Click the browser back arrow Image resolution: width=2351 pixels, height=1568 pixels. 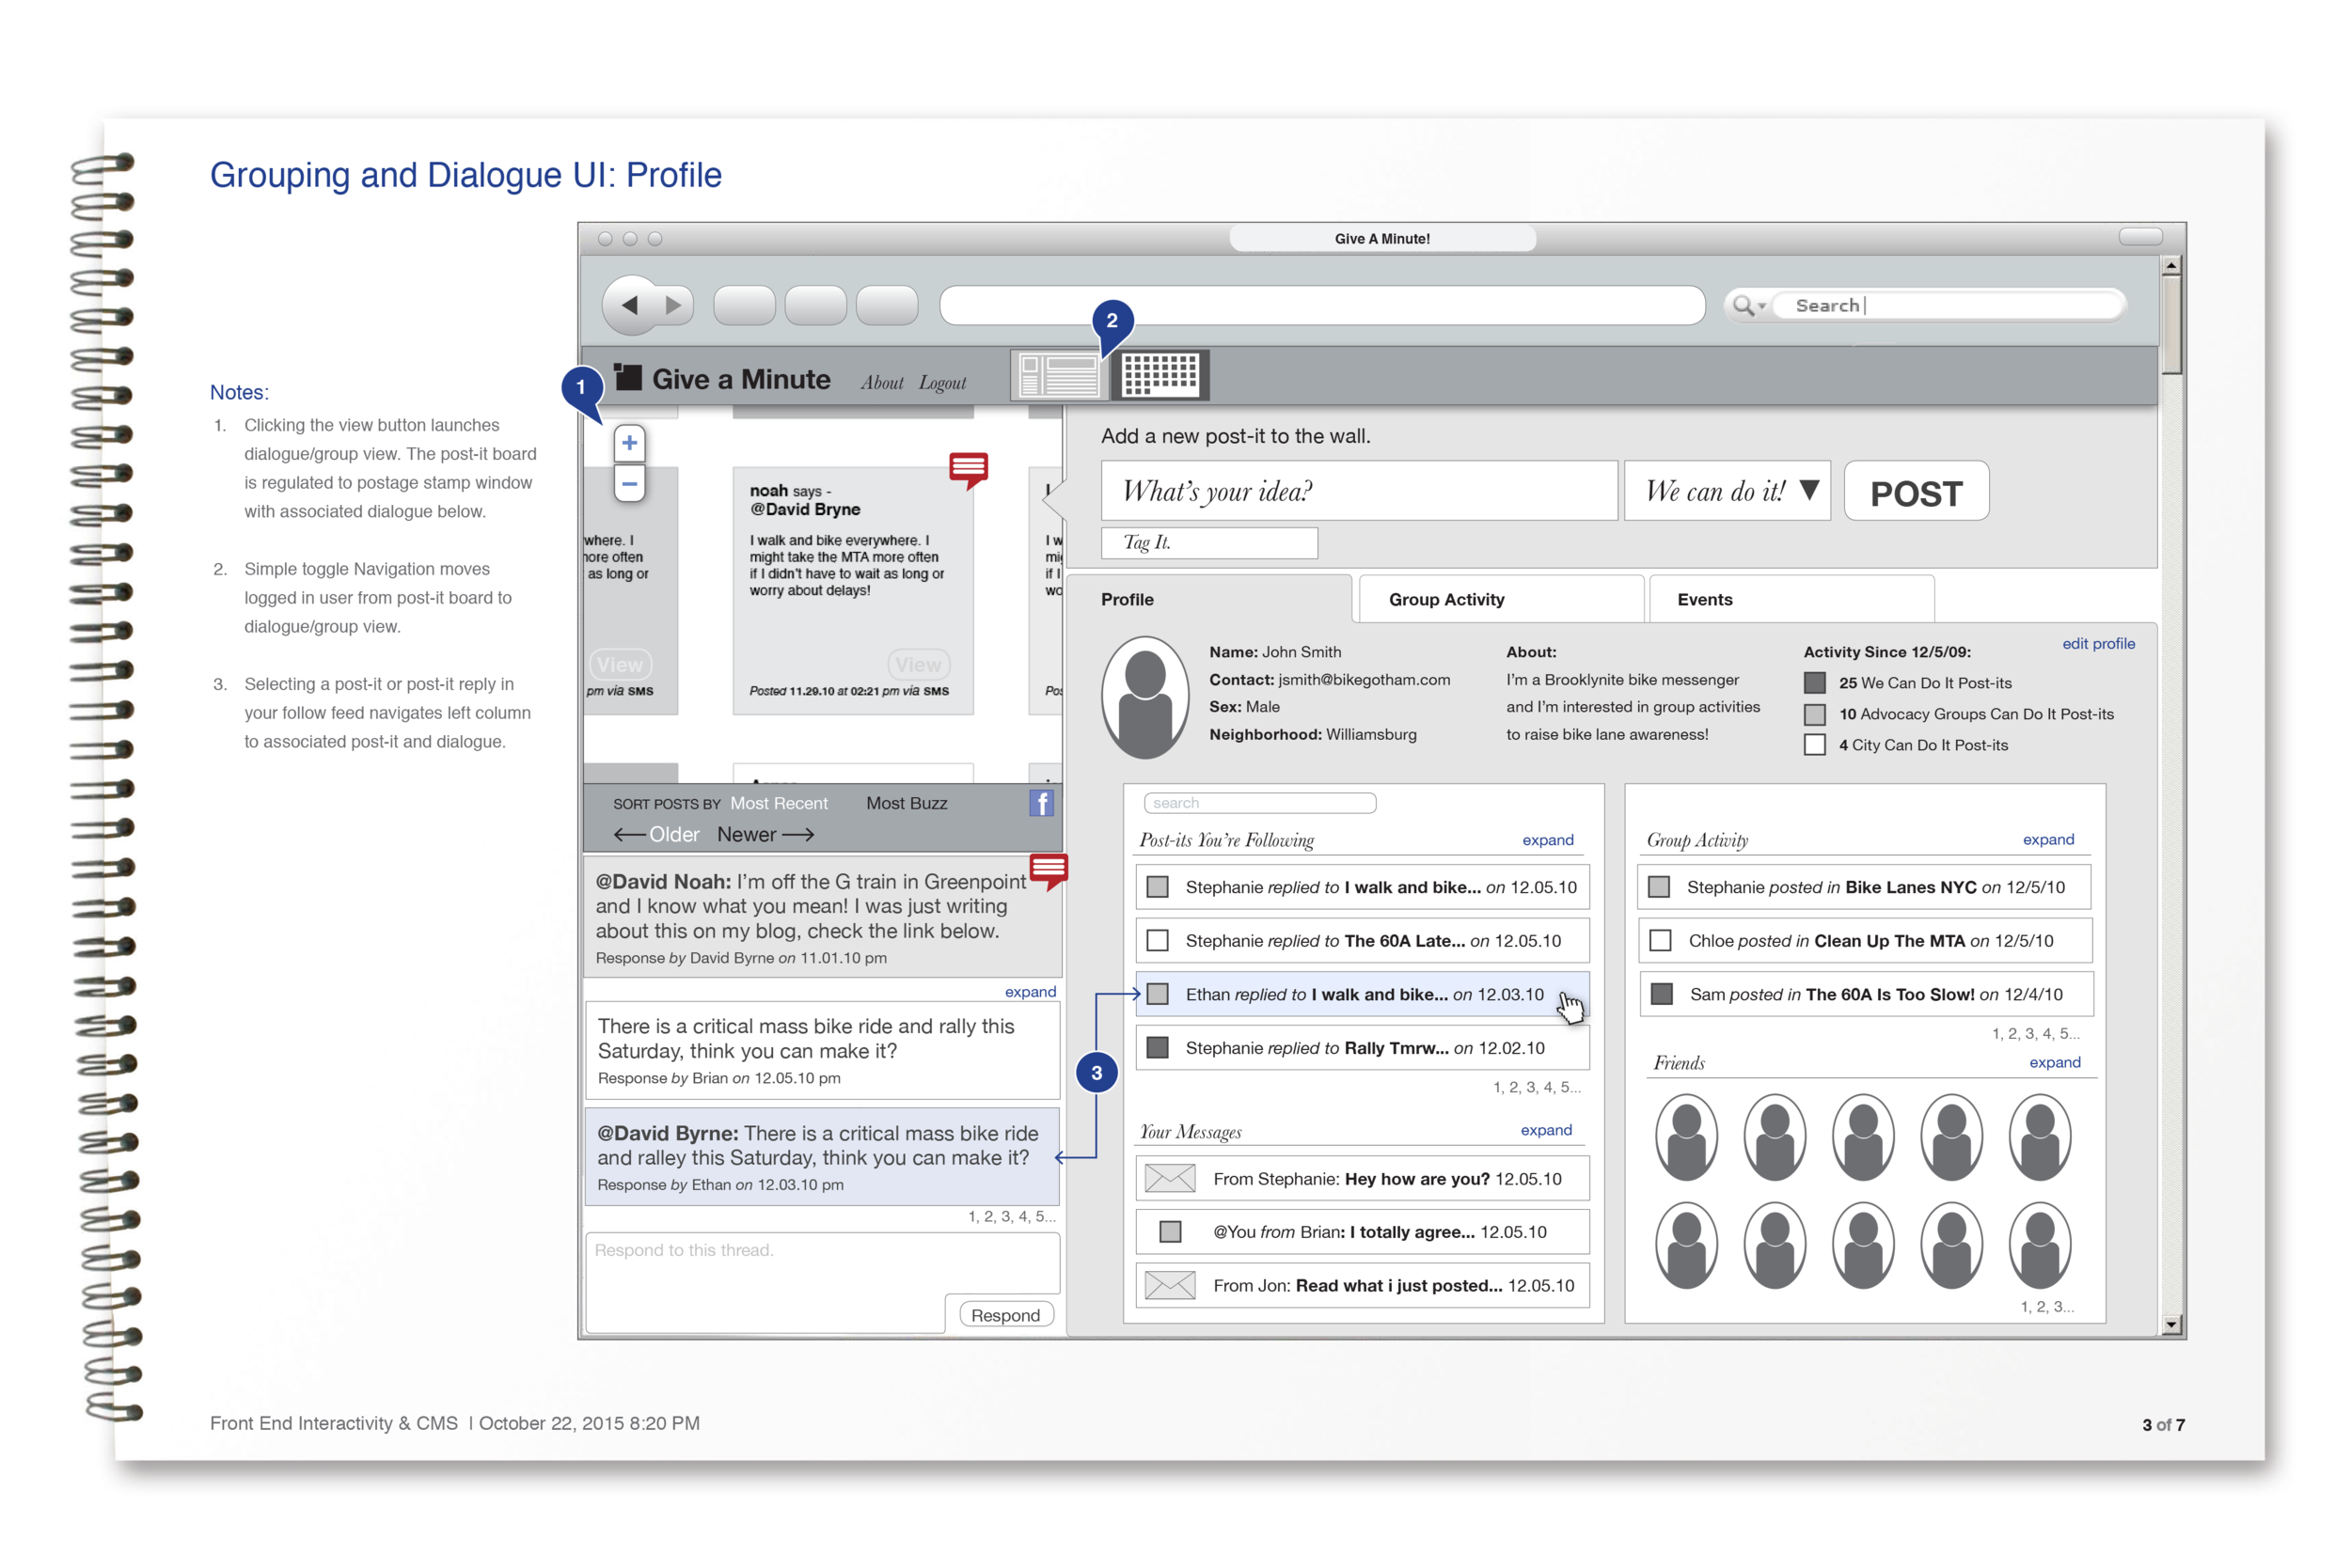click(x=629, y=305)
